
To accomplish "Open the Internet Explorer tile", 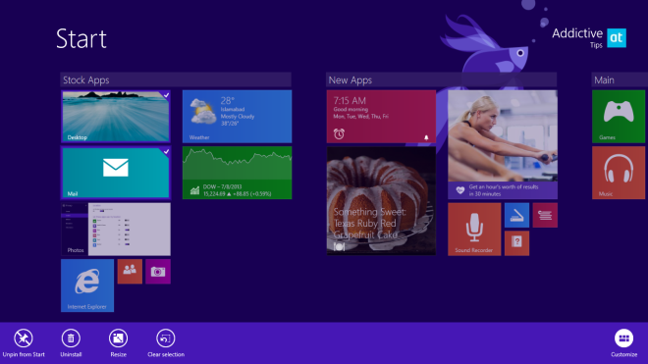I will (87, 286).
